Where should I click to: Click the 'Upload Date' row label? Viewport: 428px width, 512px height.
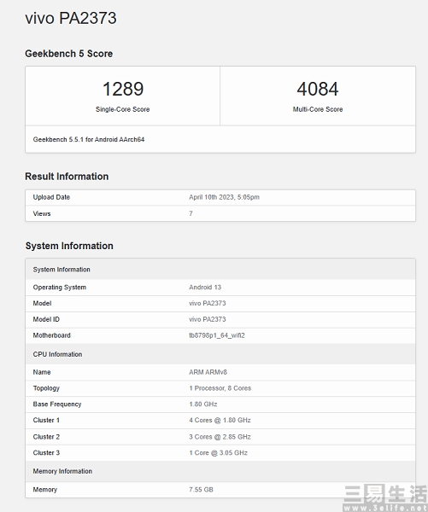coord(51,197)
